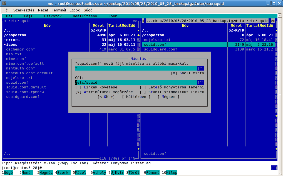The height and width of the screenshot is (176, 283).
Task: Click the Háttérben background button
Action: (136, 97)
